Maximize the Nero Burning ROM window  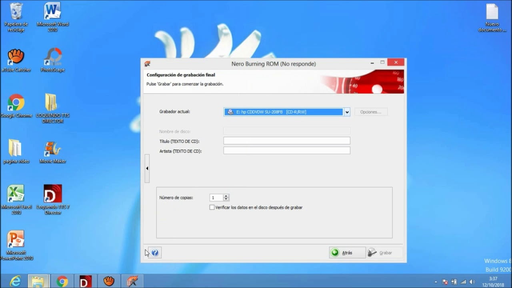tap(382, 62)
